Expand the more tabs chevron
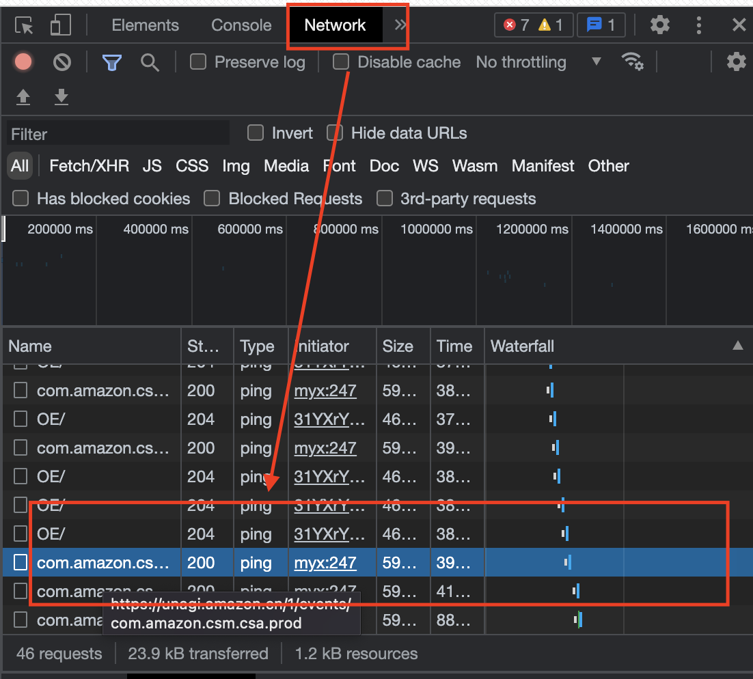The height and width of the screenshot is (679, 753). tap(400, 25)
